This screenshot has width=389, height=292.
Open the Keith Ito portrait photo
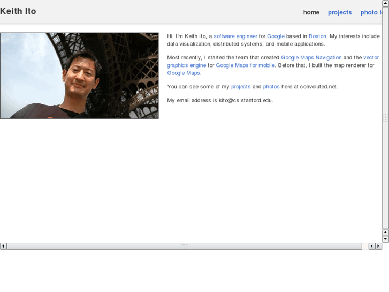(79, 76)
